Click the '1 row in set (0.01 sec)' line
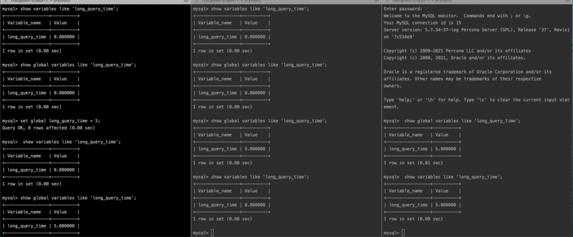 click(413, 163)
